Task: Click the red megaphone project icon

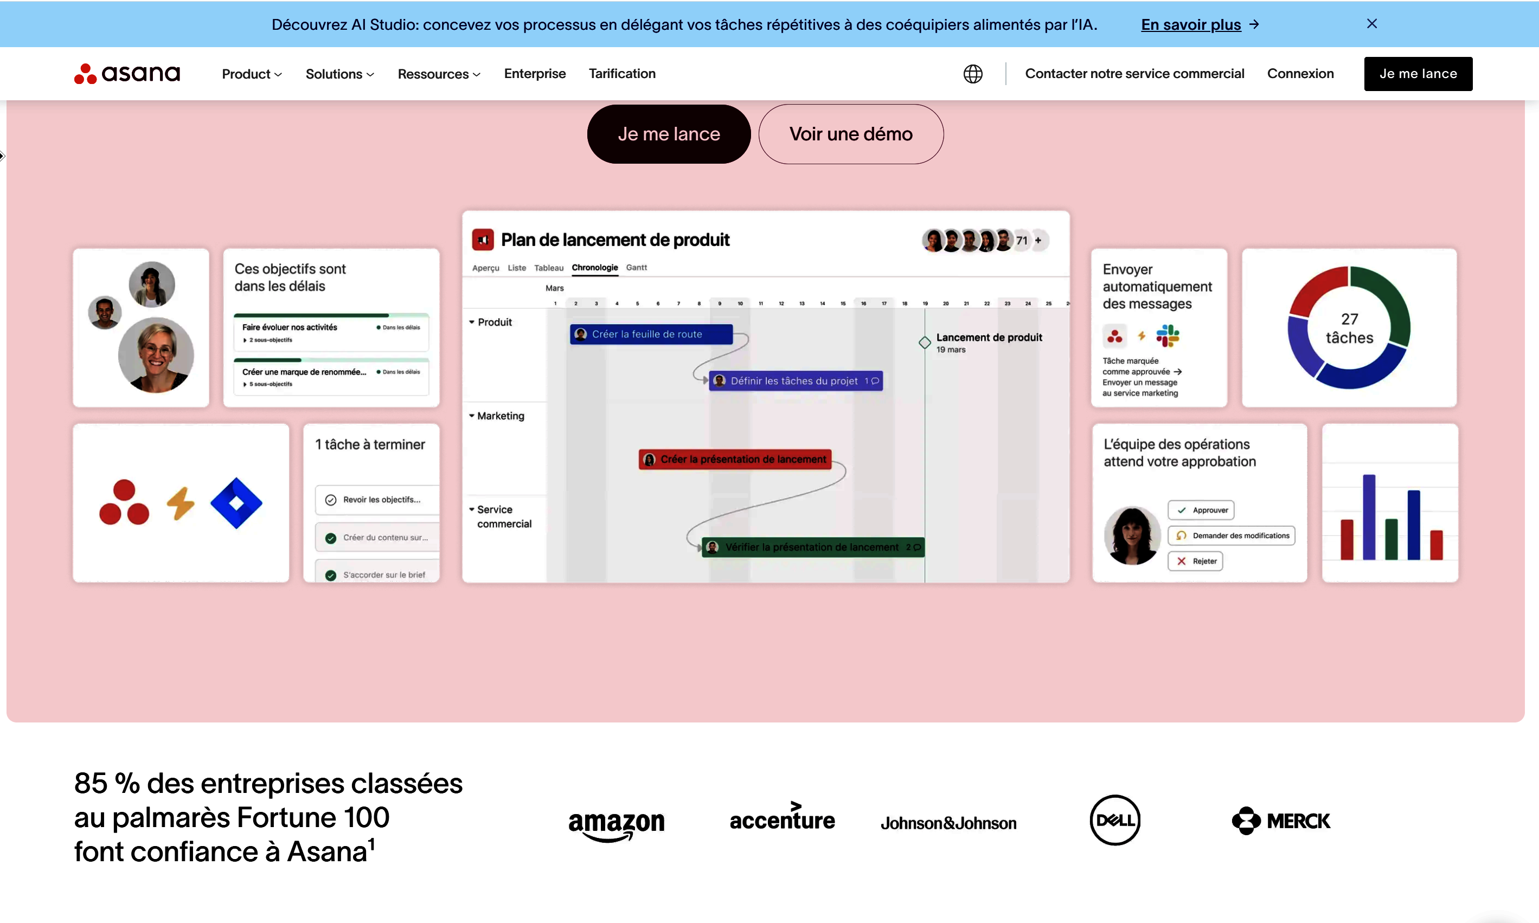Action: coord(483,240)
